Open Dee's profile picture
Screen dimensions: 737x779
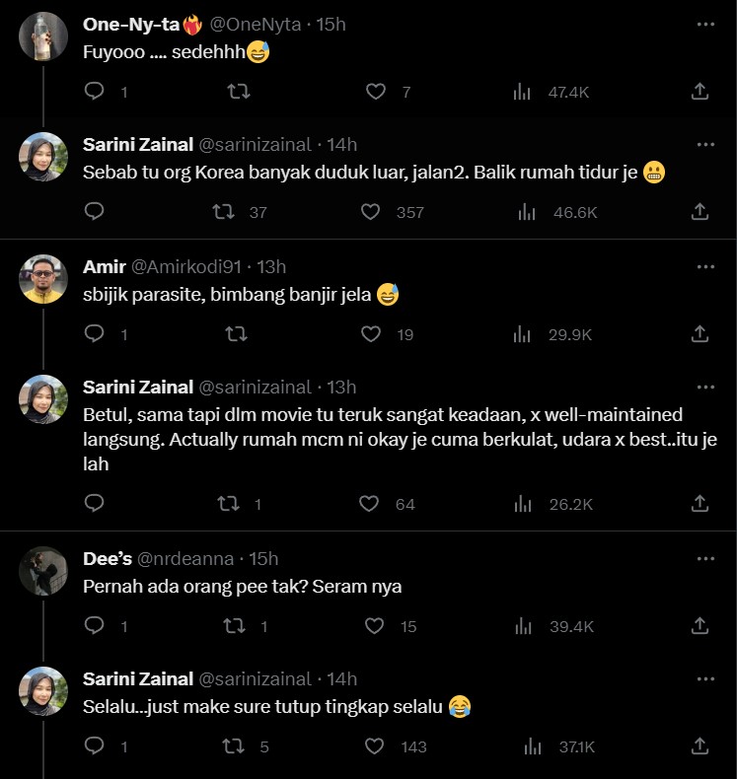tap(43, 571)
